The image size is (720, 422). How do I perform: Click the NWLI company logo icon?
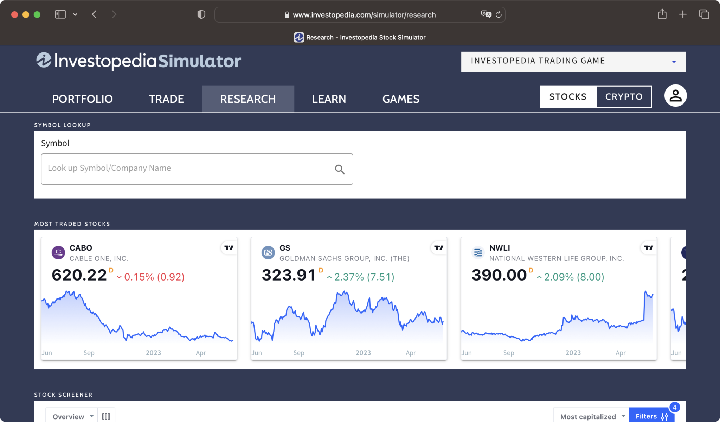pos(478,252)
